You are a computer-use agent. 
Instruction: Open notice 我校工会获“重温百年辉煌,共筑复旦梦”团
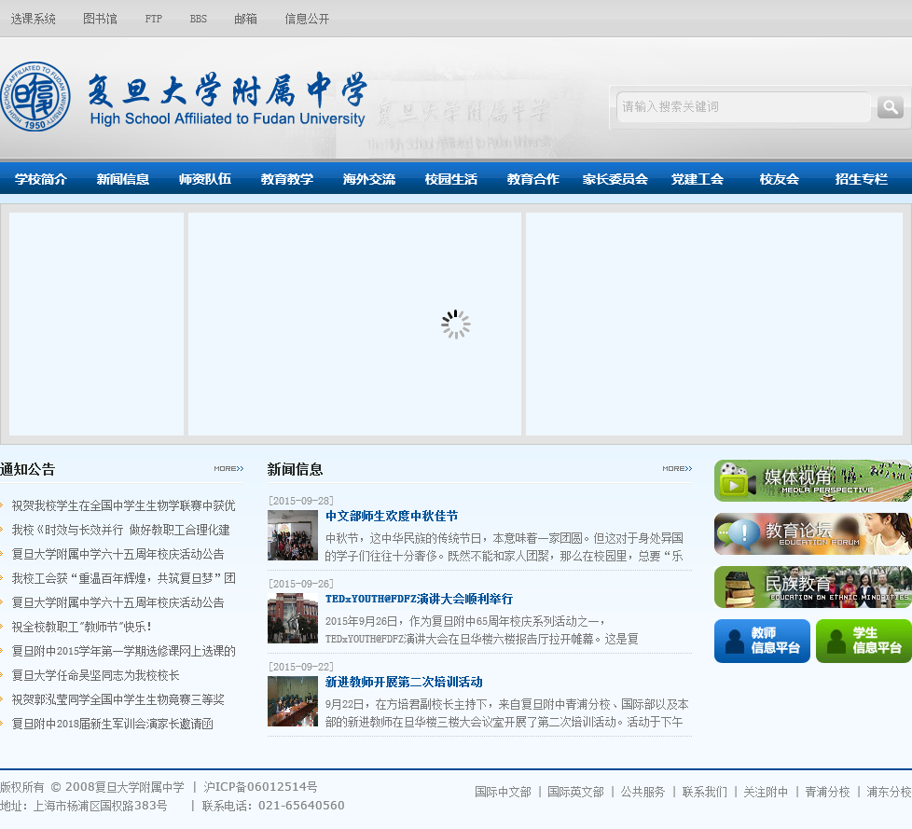[x=123, y=578]
